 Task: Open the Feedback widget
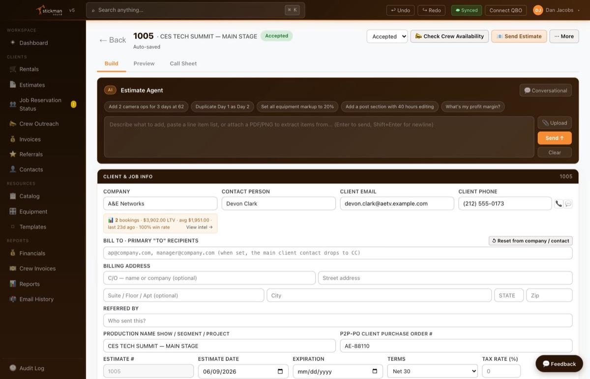point(559,364)
